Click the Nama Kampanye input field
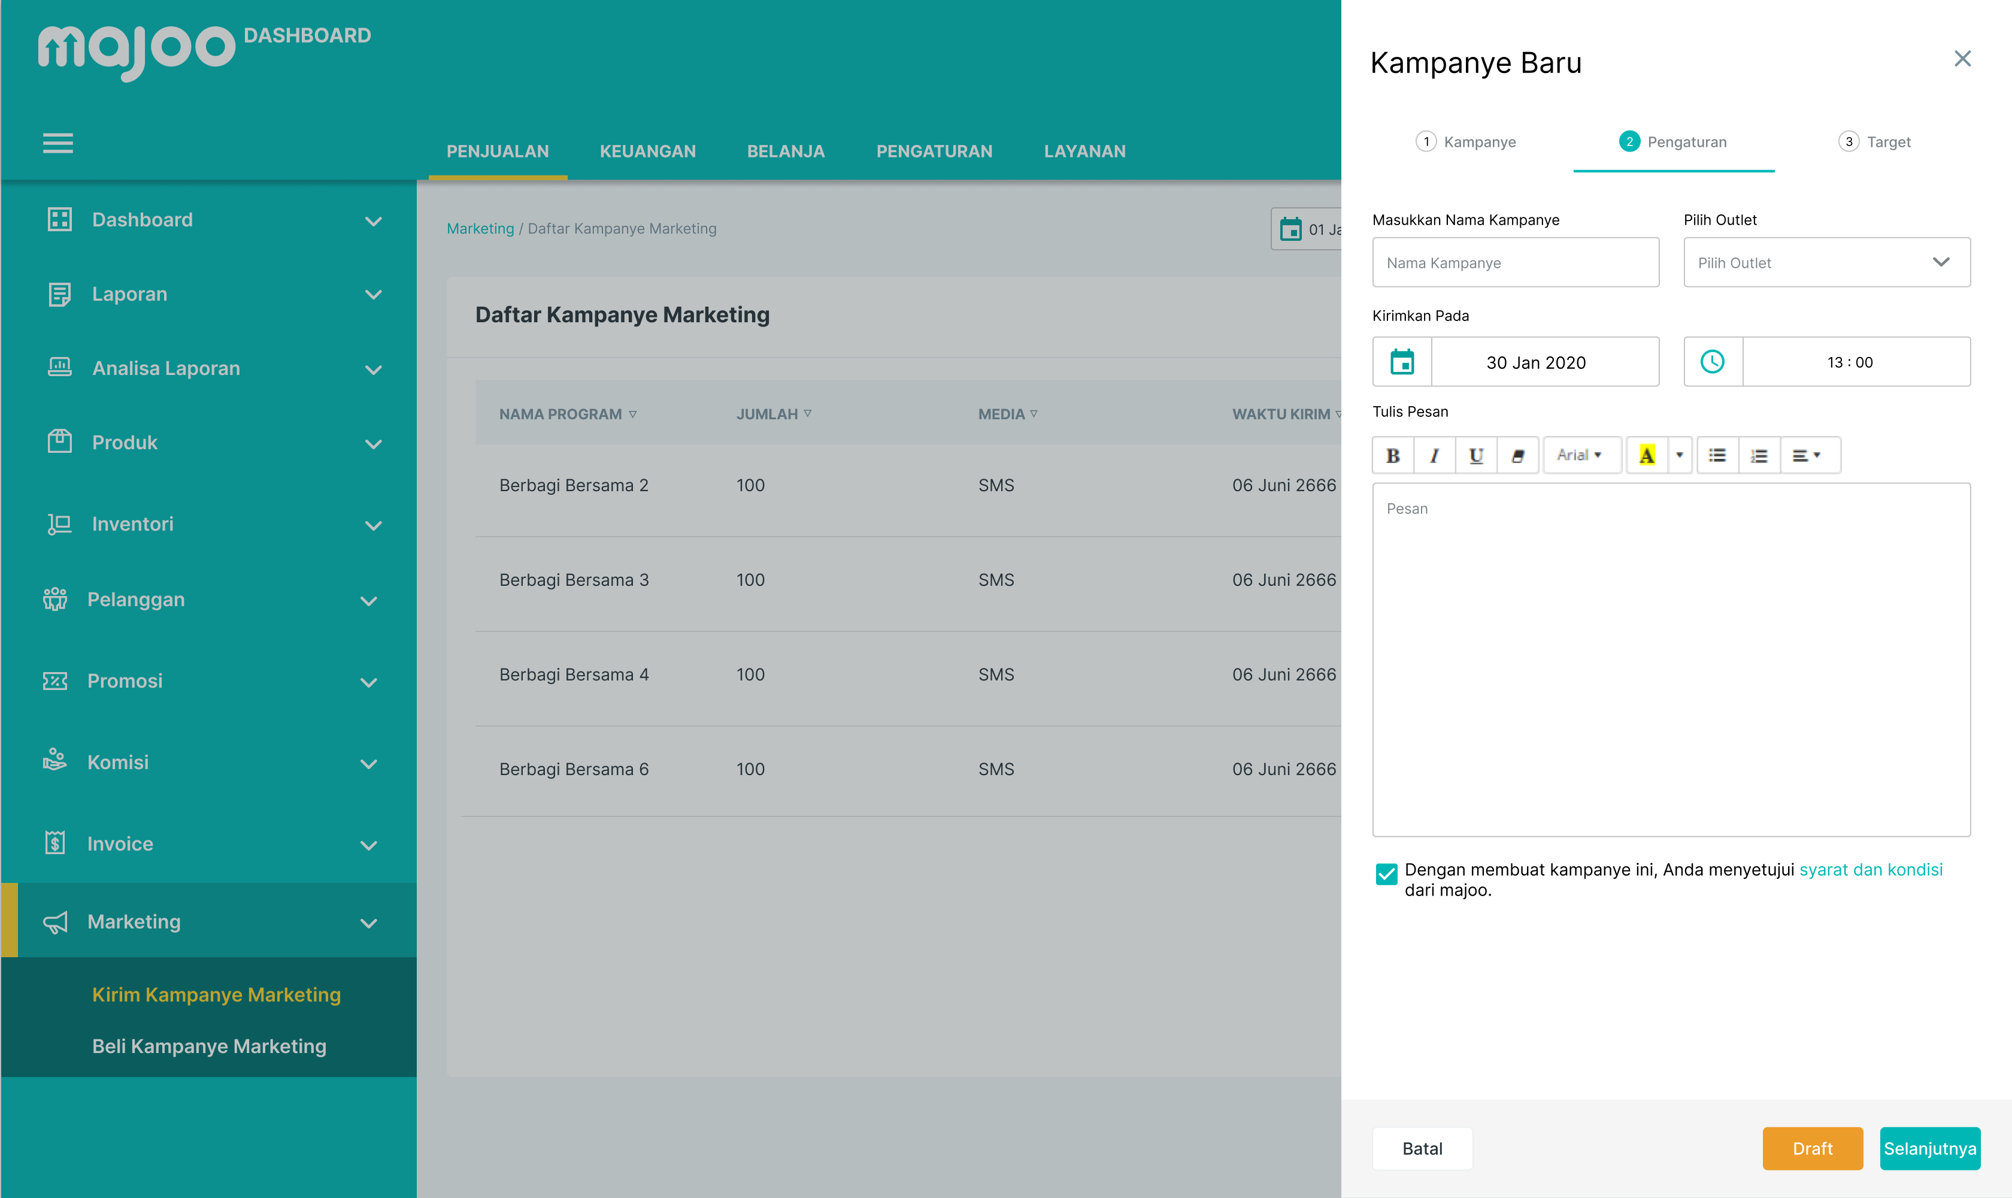This screenshot has height=1198, width=2012. point(1516,262)
